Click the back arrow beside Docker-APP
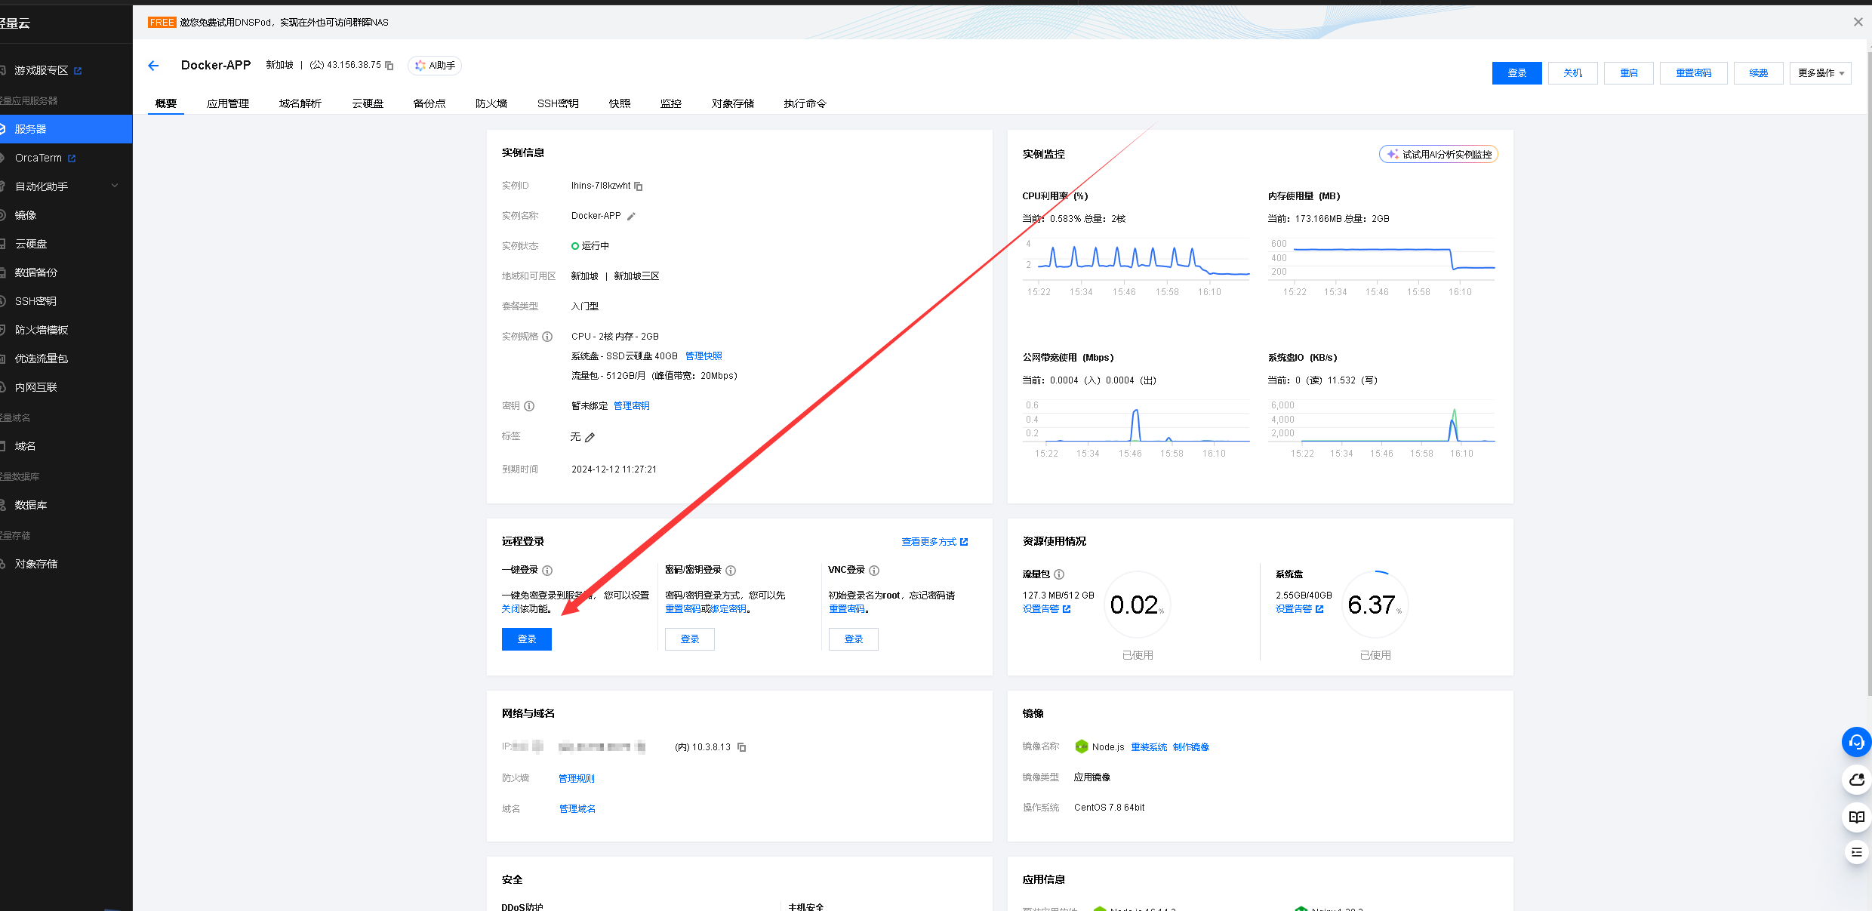 pos(153,66)
